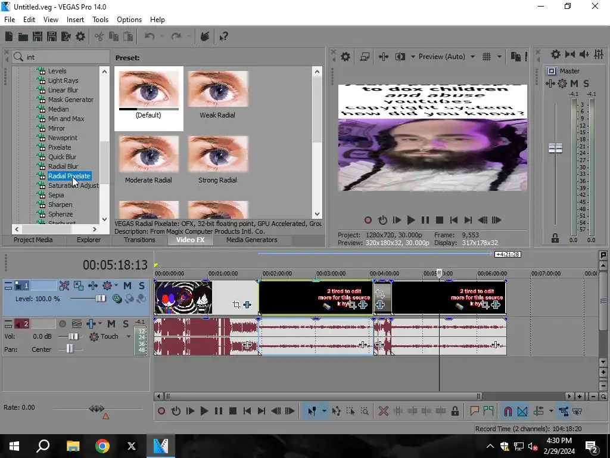Mute video track 1
The height and width of the screenshot is (458, 610).
[127, 286]
